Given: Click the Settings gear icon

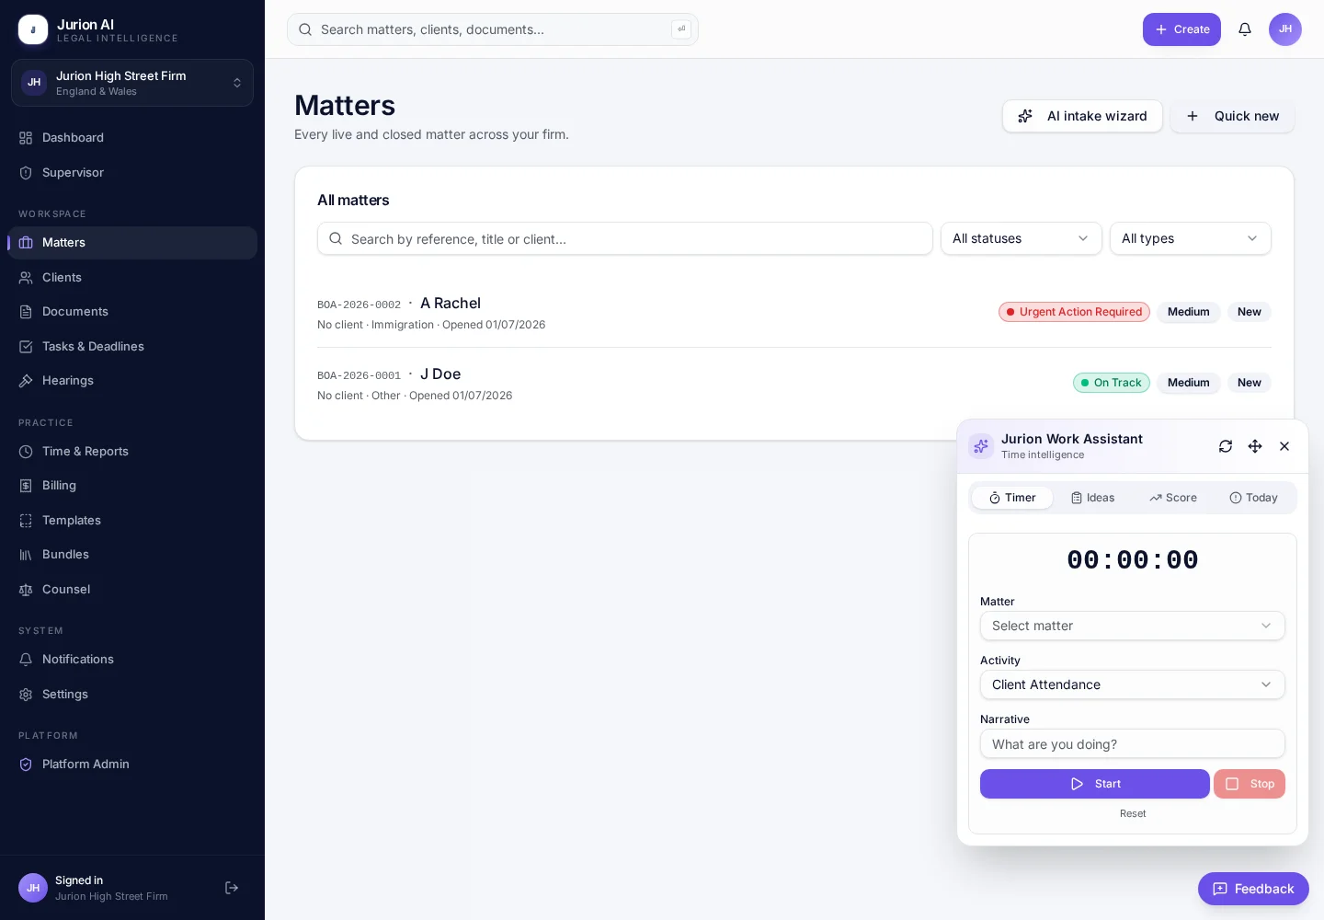Looking at the screenshot, I should point(26,695).
